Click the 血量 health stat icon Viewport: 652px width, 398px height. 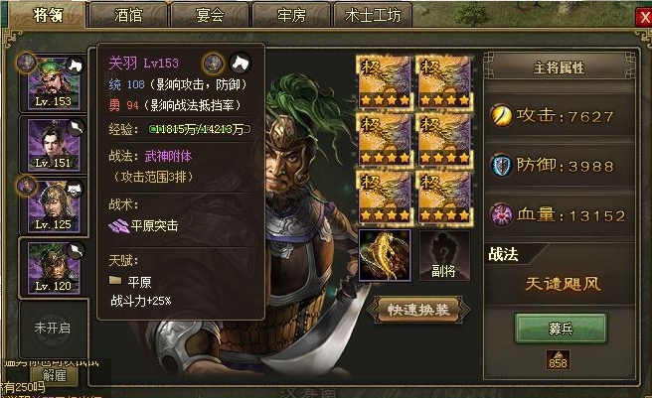501,214
